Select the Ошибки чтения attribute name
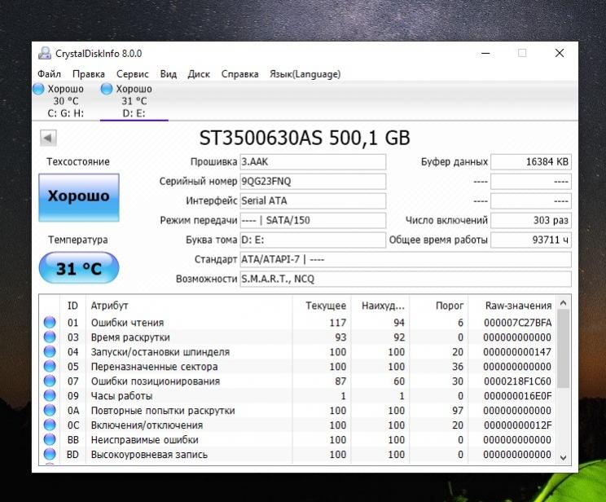Image resolution: width=606 pixels, height=502 pixels. [128, 323]
